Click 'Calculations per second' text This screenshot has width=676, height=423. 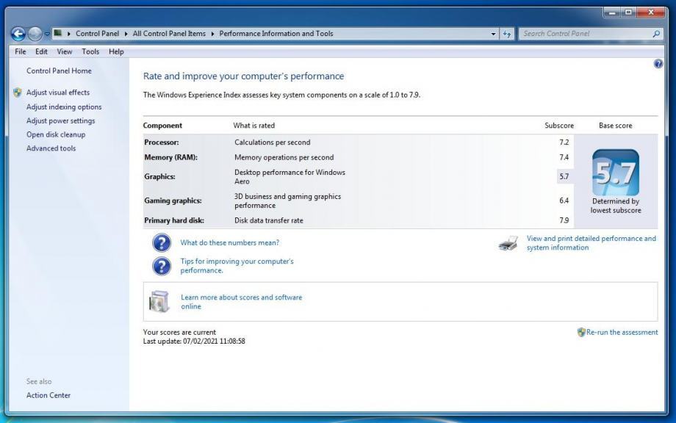click(273, 142)
